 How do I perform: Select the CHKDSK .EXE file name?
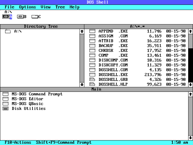tap(113, 51)
